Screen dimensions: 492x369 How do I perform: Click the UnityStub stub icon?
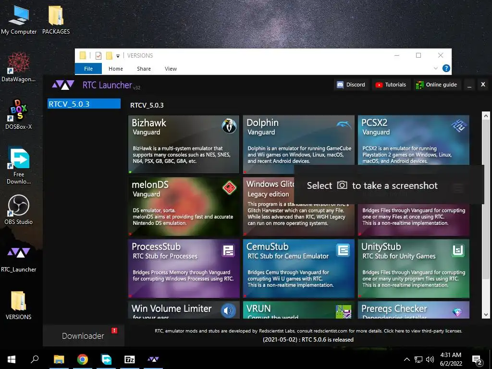point(458,250)
